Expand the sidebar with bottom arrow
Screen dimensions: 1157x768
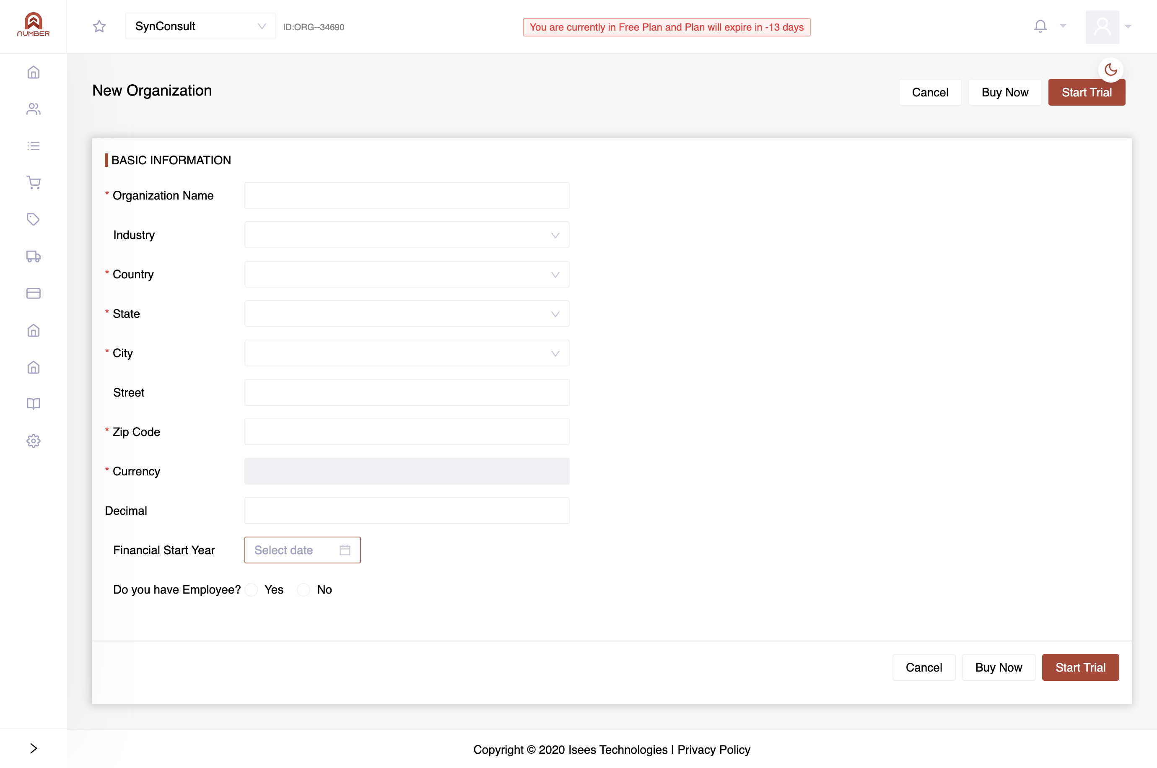click(33, 748)
